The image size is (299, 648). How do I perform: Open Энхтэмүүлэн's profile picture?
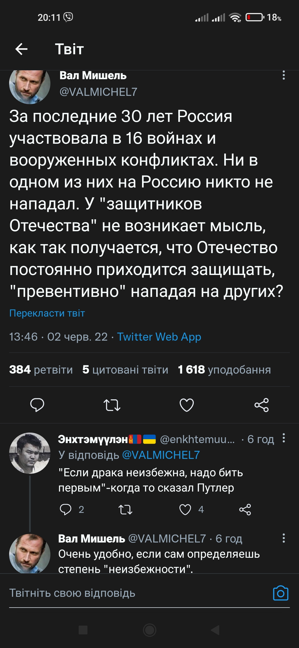click(x=30, y=453)
